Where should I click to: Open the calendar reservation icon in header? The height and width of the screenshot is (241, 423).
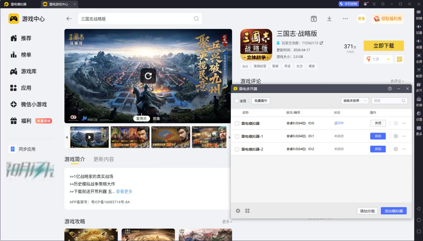coord(313,19)
